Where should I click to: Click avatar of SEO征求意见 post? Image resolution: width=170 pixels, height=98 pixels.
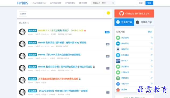(x=22, y=92)
